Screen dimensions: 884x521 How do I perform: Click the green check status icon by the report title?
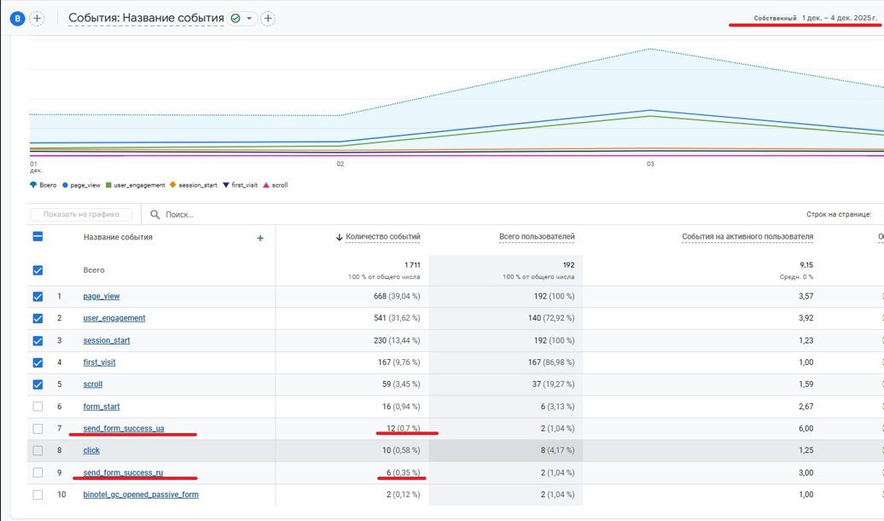pos(236,19)
